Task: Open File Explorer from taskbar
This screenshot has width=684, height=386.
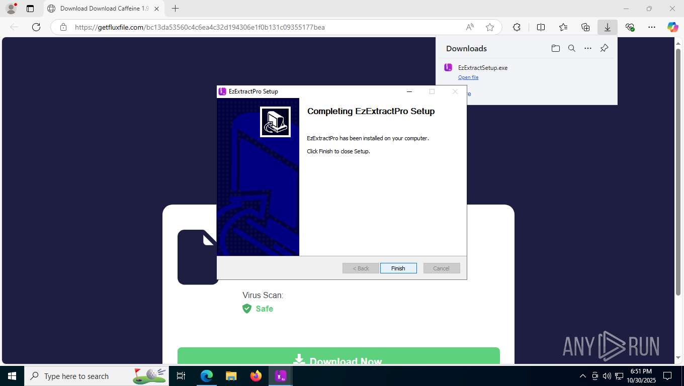Action: 231,376
